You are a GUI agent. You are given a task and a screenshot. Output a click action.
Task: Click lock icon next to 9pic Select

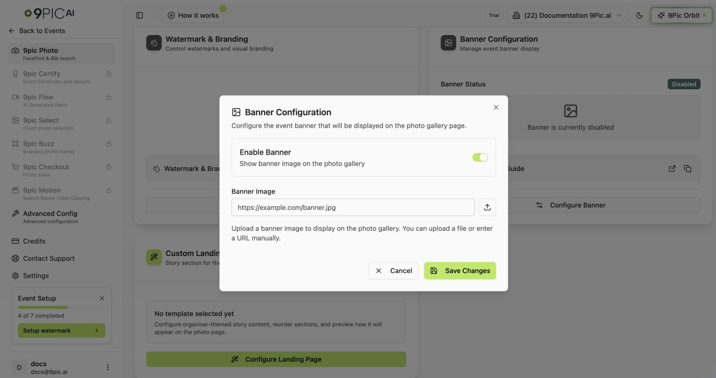point(109,121)
